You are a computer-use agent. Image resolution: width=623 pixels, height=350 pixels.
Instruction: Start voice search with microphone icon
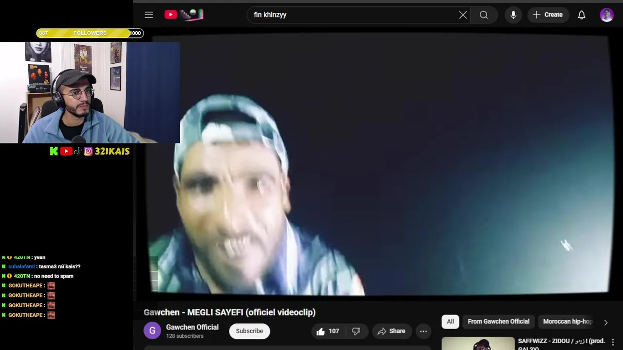513,15
